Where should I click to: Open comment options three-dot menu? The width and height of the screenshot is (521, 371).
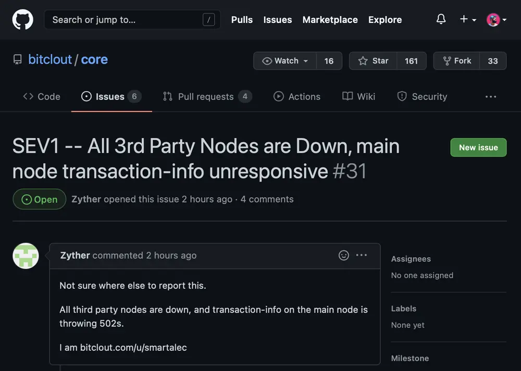pyautogui.click(x=362, y=255)
